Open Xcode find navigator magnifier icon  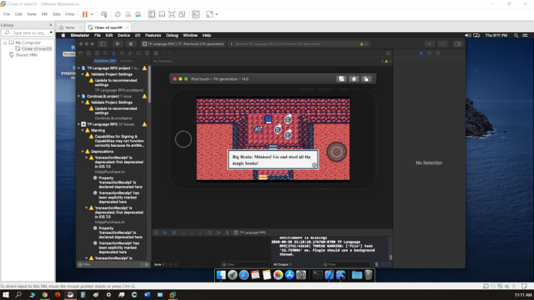(105, 53)
